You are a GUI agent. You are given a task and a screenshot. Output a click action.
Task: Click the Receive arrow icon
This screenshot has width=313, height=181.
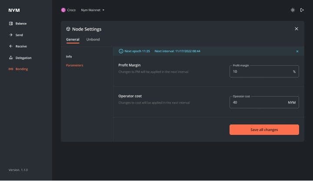tap(11, 46)
